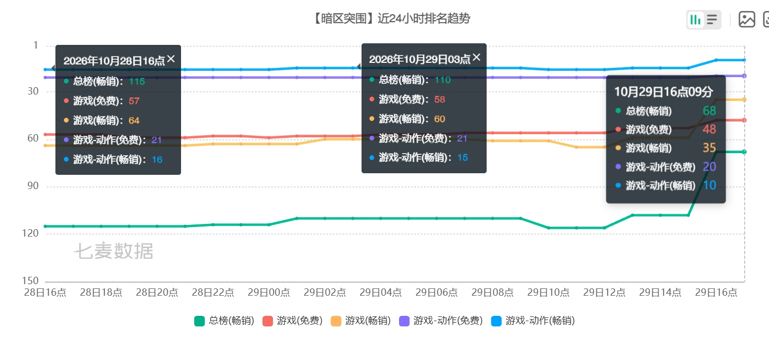The height and width of the screenshot is (347, 769).
Task: Click the x-axis label 29日14点
Action: [x=661, y=293]
